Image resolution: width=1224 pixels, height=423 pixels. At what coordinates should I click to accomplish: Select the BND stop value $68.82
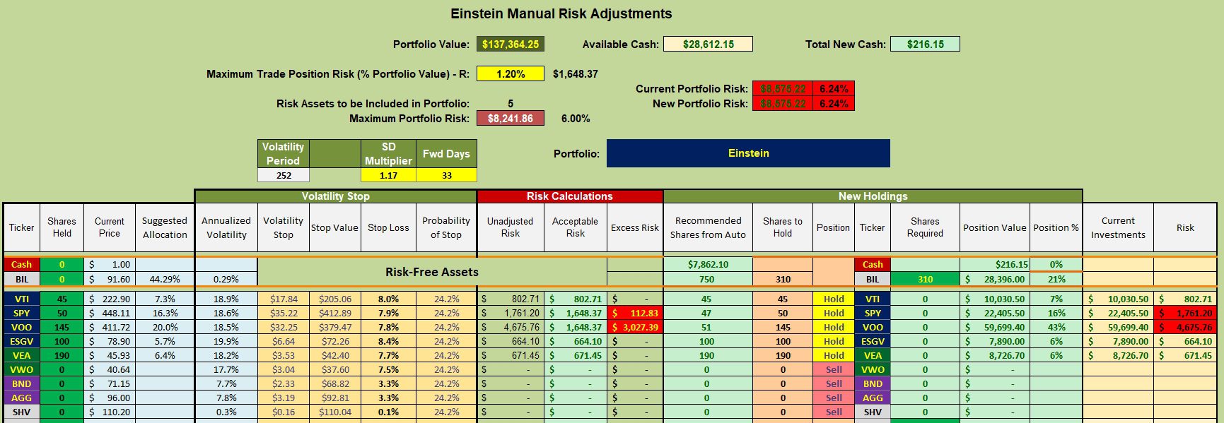(335, 383)
